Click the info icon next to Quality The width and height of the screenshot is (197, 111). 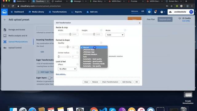pos(101,43)
